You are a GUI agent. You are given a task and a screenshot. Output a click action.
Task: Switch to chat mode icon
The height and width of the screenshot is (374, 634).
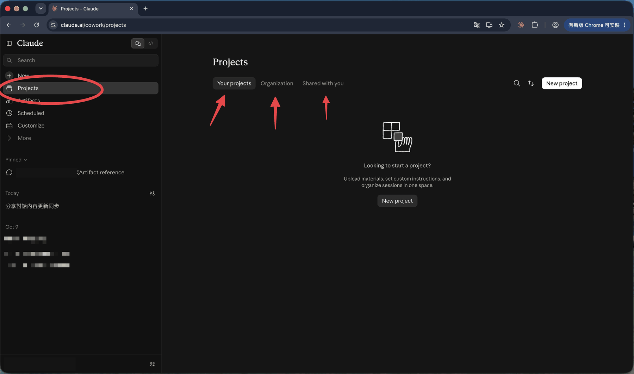[138, 43]
